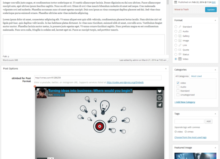Remove the video tag via x icon
Viewport: 220px width, 159px height.
pyautogui.click(x=175, y=132)
